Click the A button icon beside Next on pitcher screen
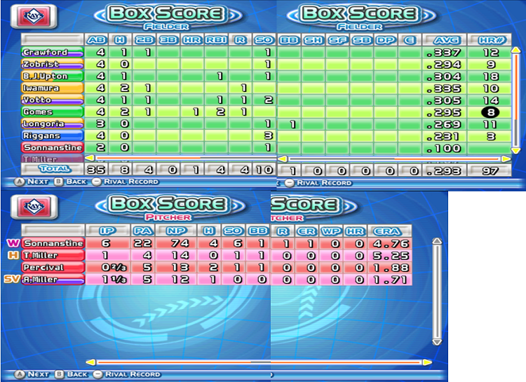This screenshot has height=382, width=526. pyautogui.click(x=20, y=374)
